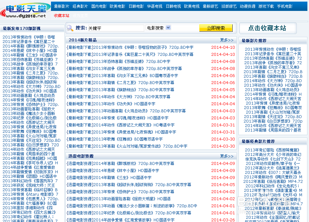Click the 设为主页 link
This screenshot has height=222, width=309.
point(80,16)
